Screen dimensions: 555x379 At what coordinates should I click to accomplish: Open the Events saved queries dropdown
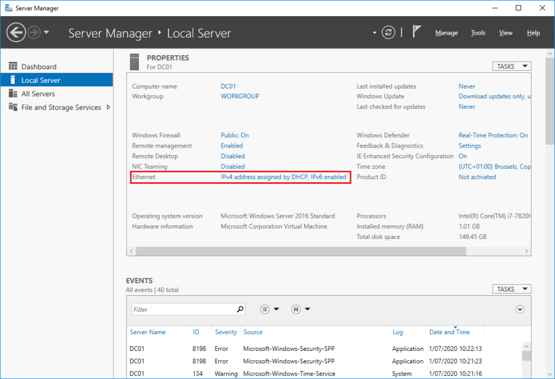point(300,309)
